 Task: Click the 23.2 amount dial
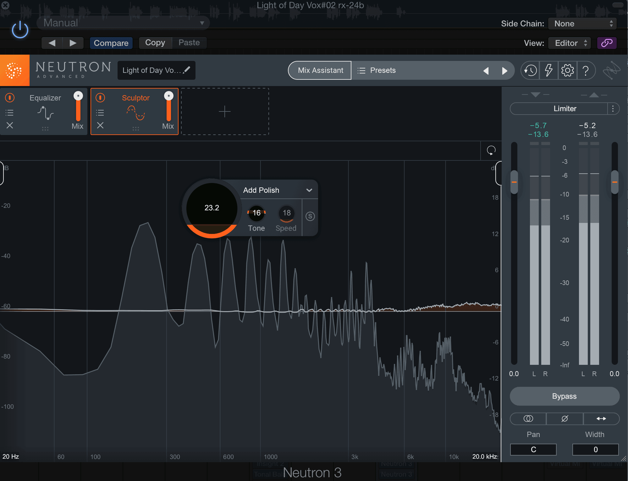click(212, 208)
